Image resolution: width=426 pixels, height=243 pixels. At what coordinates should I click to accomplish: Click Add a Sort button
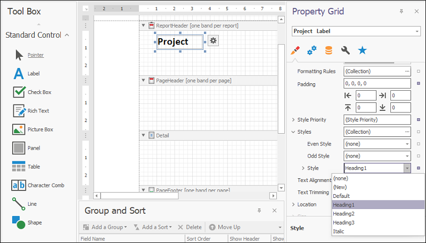tap(152, 227)
